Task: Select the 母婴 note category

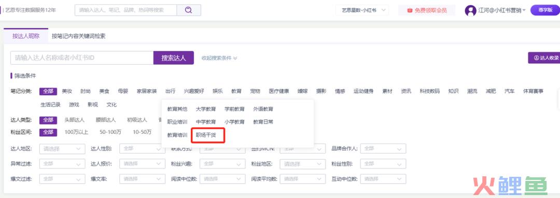Action: click(123, 91)
